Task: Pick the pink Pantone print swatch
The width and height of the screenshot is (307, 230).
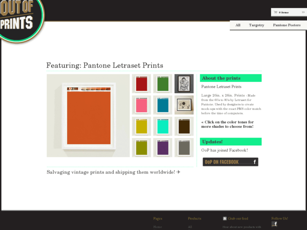Action: click(141, 105)
